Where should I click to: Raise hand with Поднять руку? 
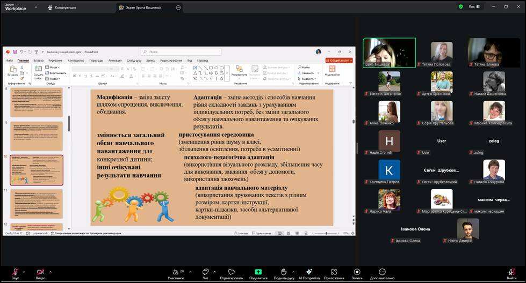click(283, 272)
